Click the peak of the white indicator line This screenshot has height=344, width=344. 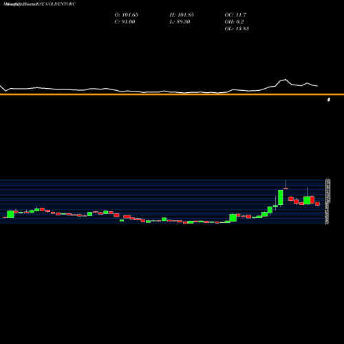286,80
